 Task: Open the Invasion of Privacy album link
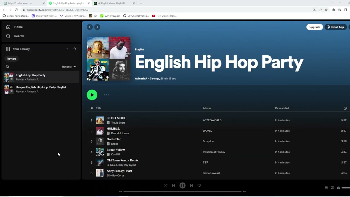(x=214, y=152)
